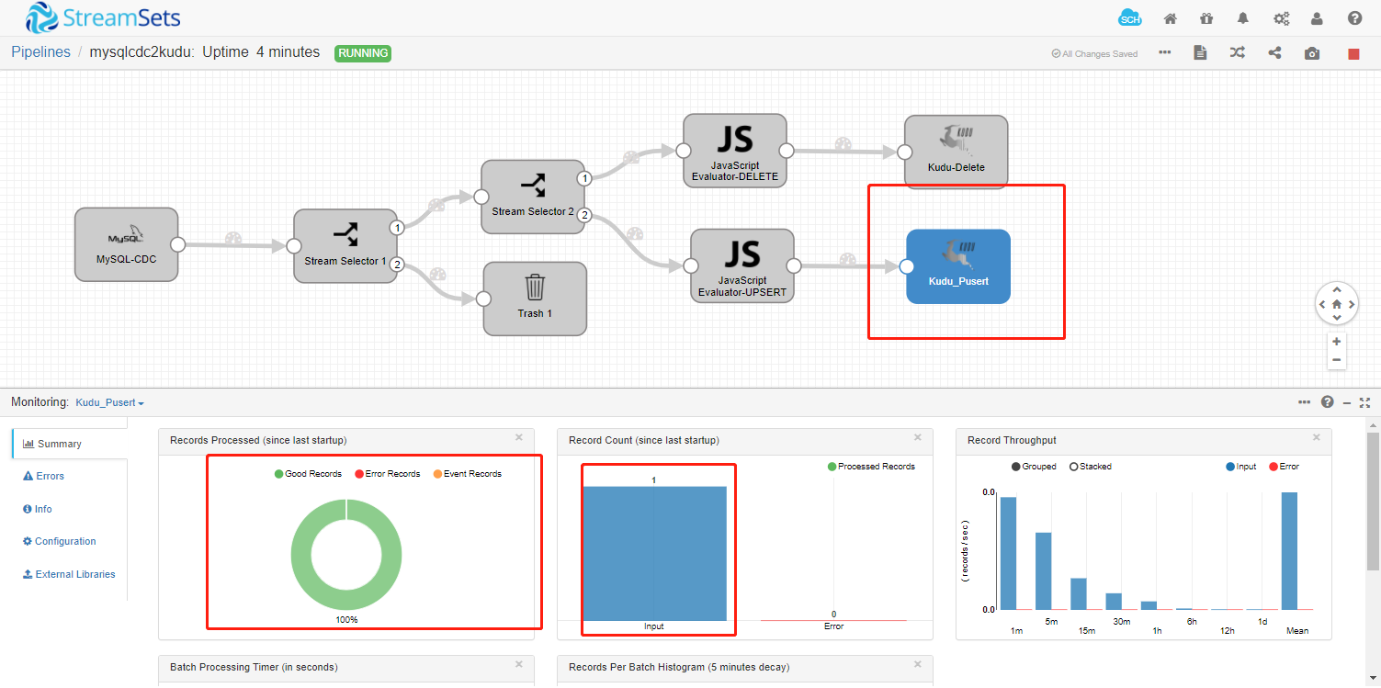Click Stream Selector 2 output 2
Screen dimensions: 1381x688
[x=584, y=215]
